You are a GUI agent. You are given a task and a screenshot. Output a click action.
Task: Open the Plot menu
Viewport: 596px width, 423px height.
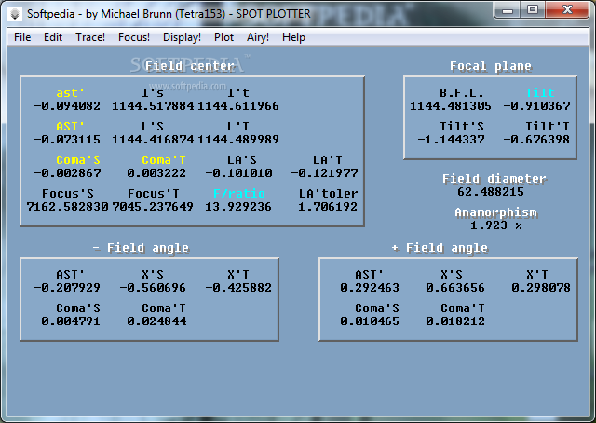coord(223,37)
